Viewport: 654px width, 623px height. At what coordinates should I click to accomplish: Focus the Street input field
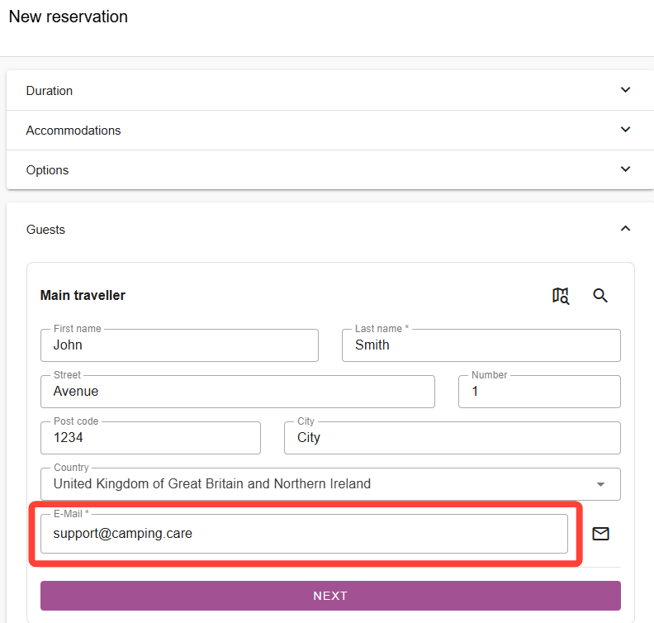237,392
